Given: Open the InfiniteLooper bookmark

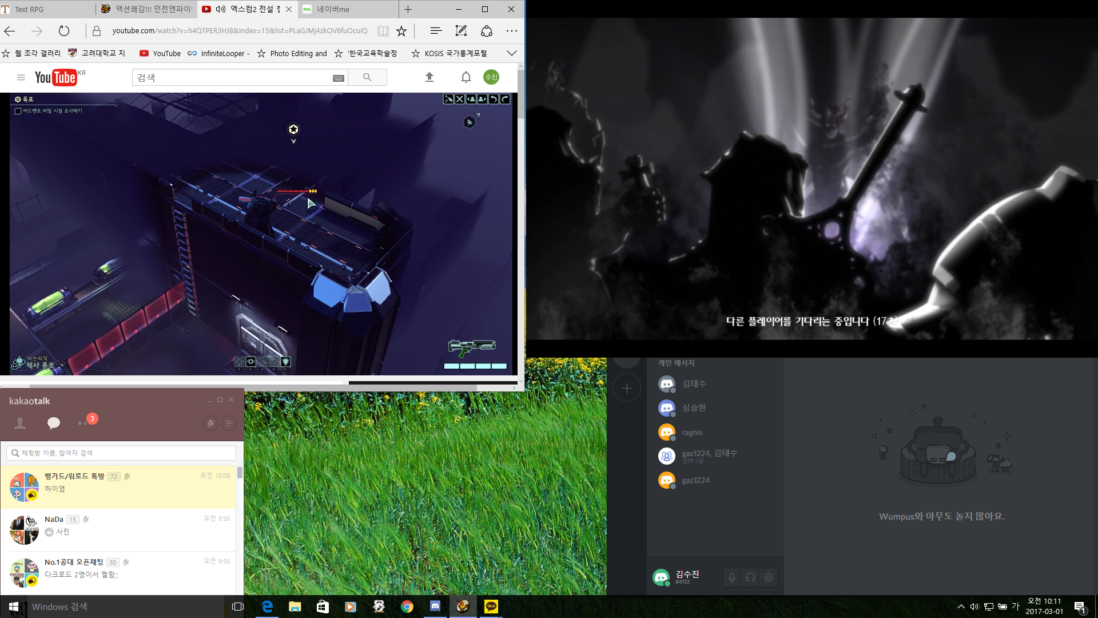Looking at the screenshot, I should 218,53.
